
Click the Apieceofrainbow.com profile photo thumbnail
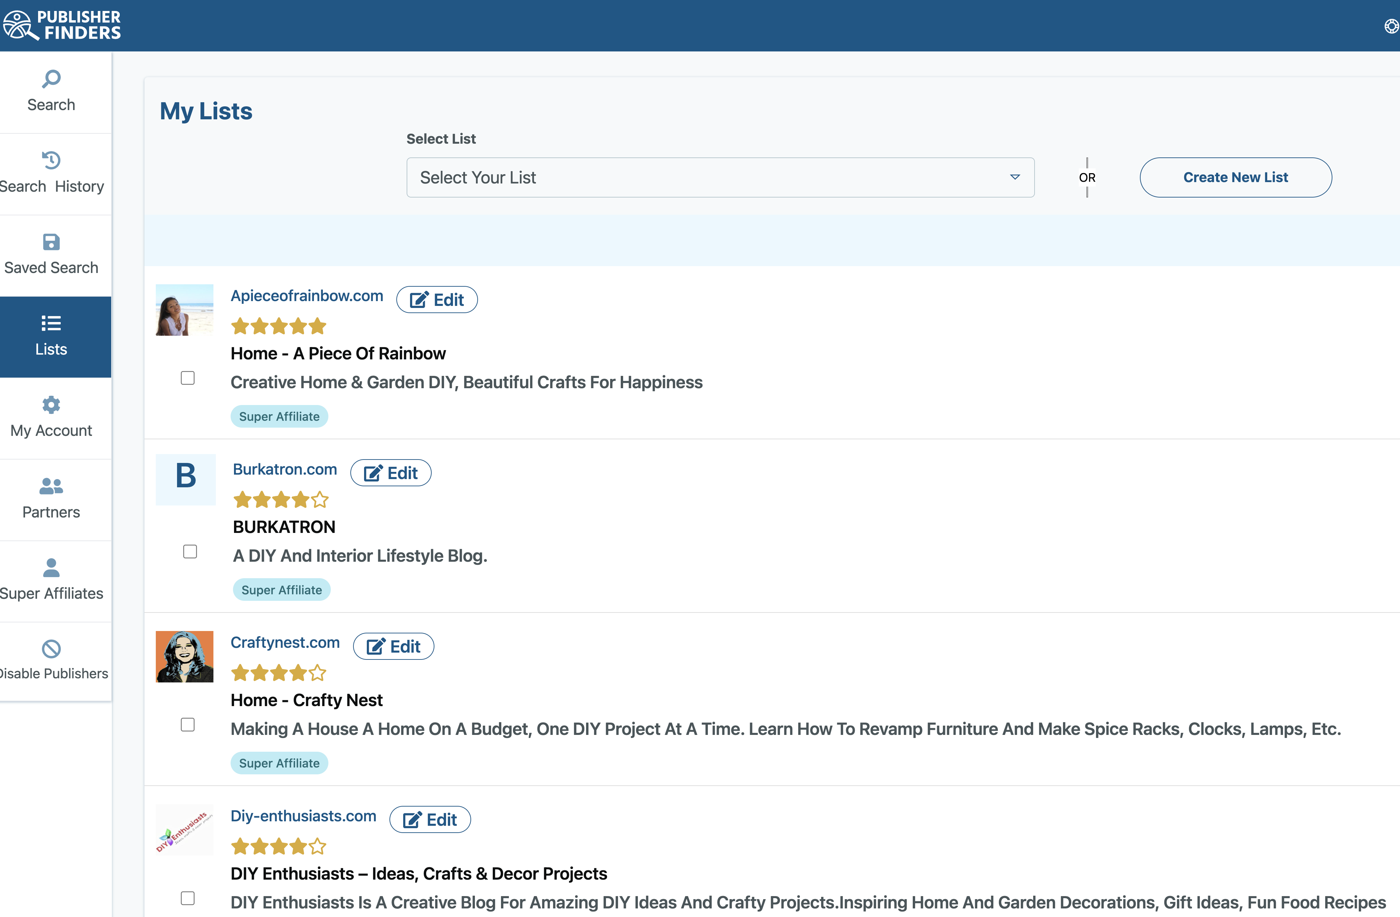[185, 310]
